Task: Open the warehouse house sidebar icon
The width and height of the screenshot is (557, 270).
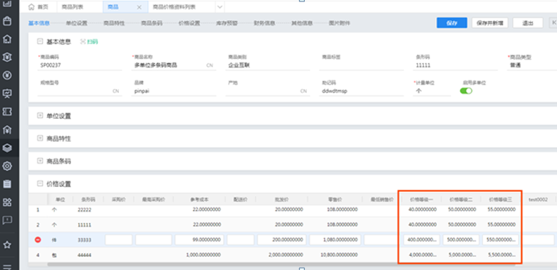Action: click(x=7, y=39)
